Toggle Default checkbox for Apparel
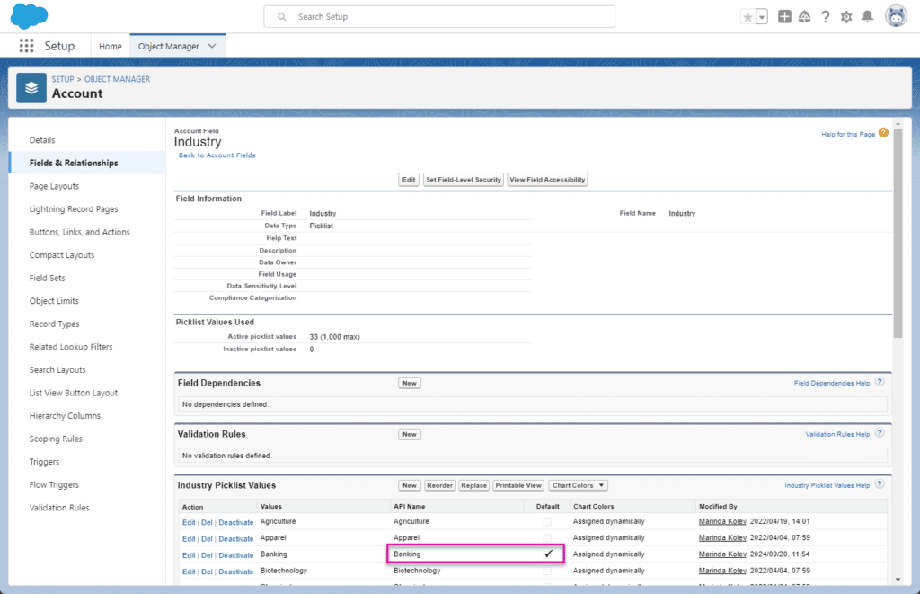This screenshot has width=920, height=594. tap(547, 538)
